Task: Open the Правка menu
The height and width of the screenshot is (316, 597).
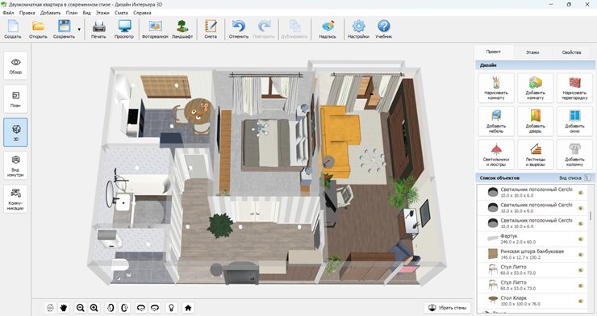Action: coord(27,13)
